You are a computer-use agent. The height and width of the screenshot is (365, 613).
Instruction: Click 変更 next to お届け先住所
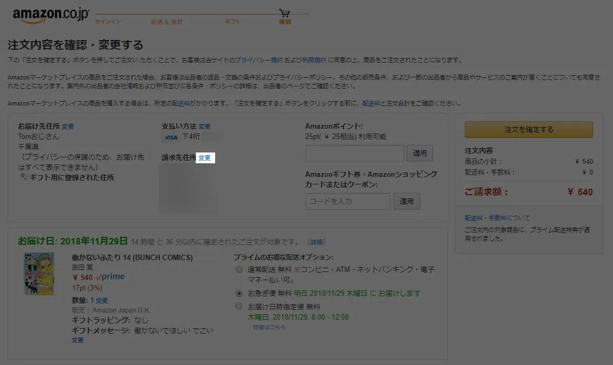68,127
